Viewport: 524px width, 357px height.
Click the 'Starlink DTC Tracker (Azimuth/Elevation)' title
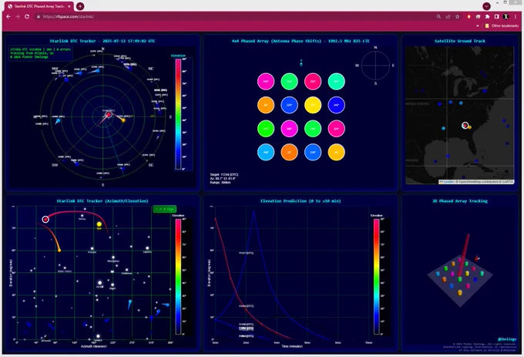[x=102, y=201]
